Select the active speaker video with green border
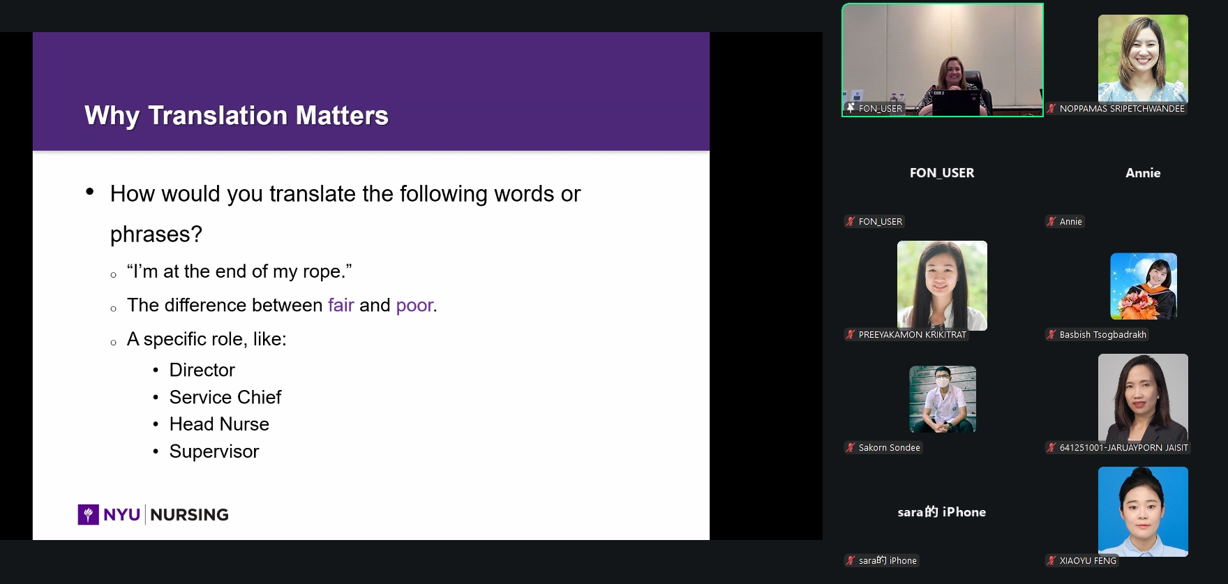 [x=942, y=59]
